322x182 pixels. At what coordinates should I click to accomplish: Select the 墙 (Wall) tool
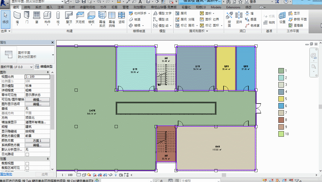(x=17, y=18)
